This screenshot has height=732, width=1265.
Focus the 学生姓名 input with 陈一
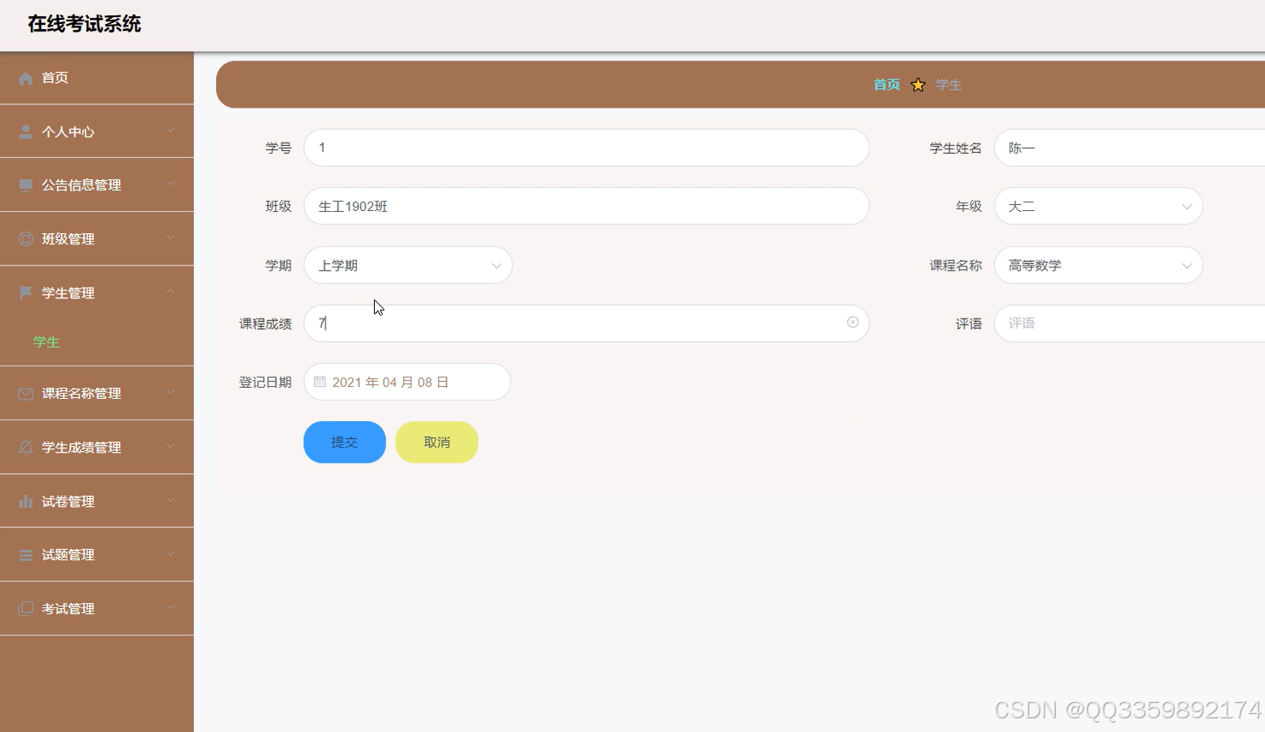[x=1129, y=148]
